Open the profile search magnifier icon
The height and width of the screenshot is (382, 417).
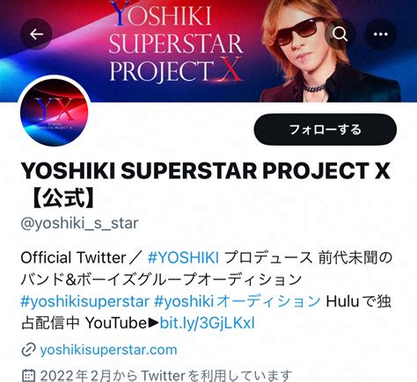pos(340,34)
